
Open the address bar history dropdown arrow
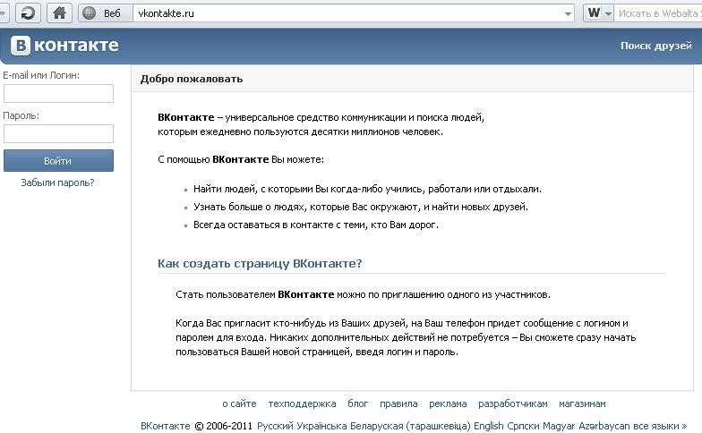pyautogui.click(x=568, y=14)
